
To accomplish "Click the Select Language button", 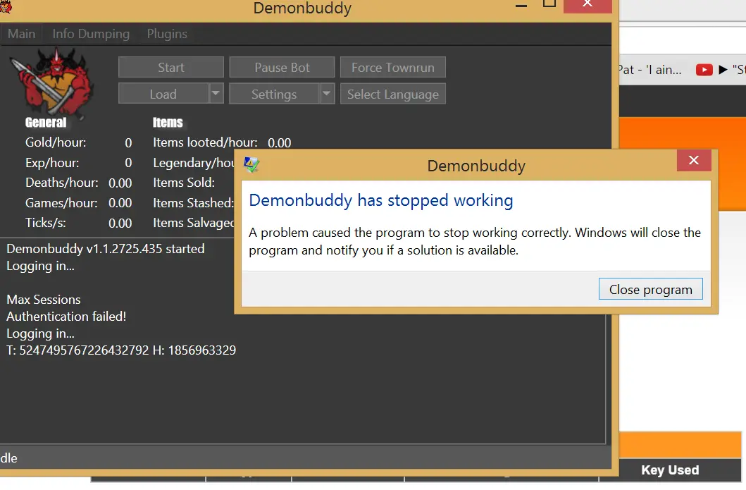I will (x=392, y=94).
